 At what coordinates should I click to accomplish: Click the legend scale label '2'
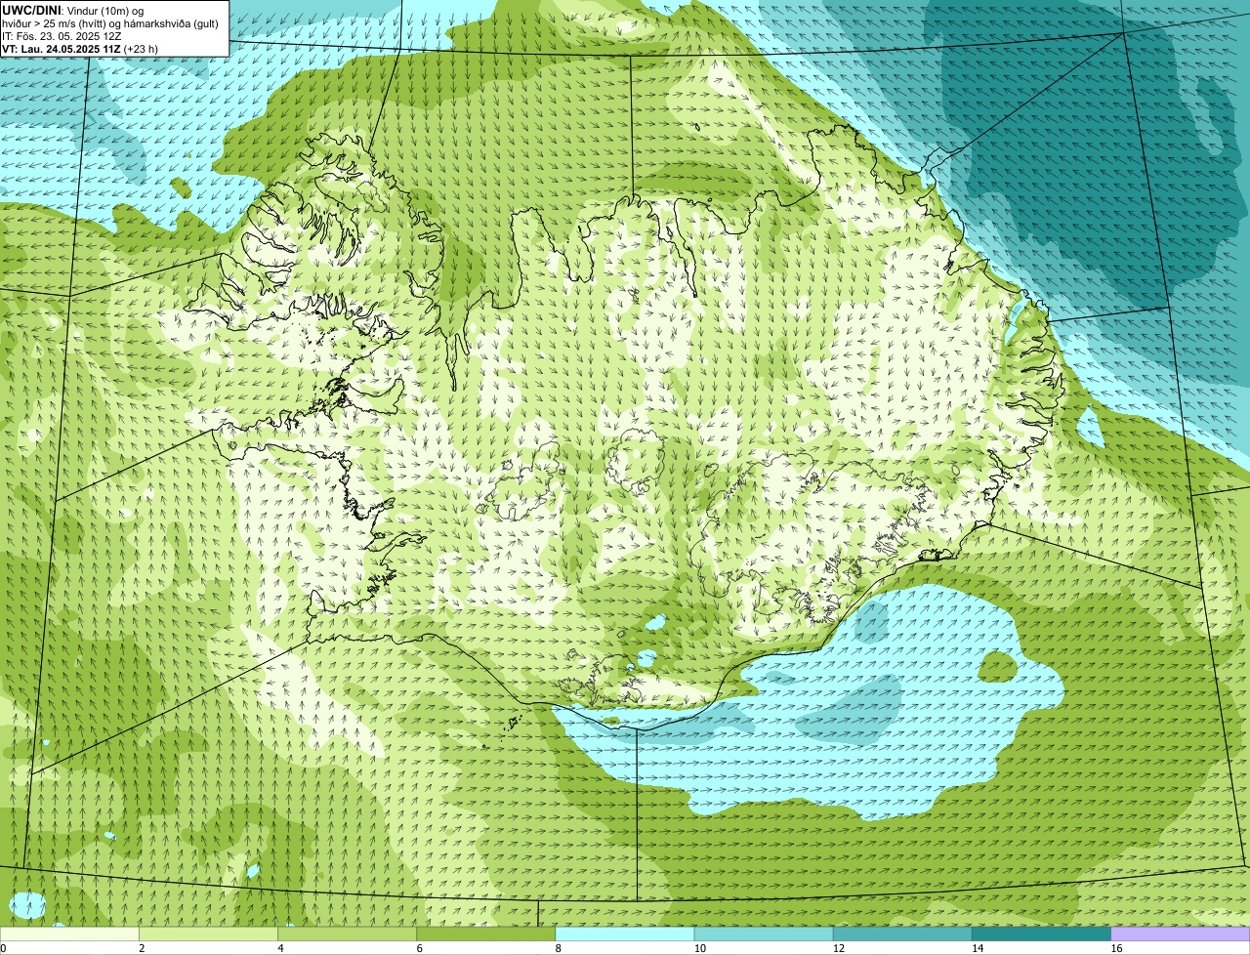[x=142, y=948]
